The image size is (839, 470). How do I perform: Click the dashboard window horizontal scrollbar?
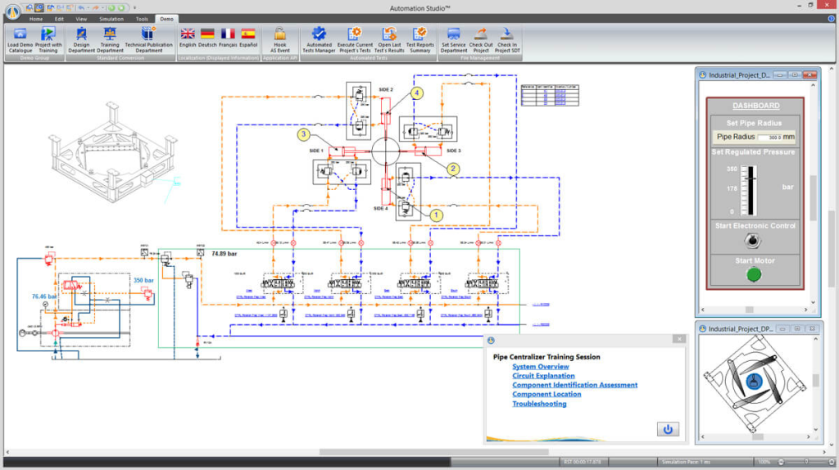[x=749, y=310]
